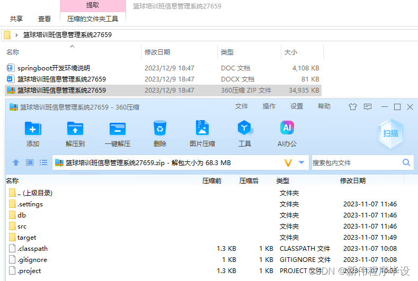Image resolution: width=418 pixels, height=281 pixels.
Task: Click the folder icon in Explorer address bar
Action: [x=7, y=34]
